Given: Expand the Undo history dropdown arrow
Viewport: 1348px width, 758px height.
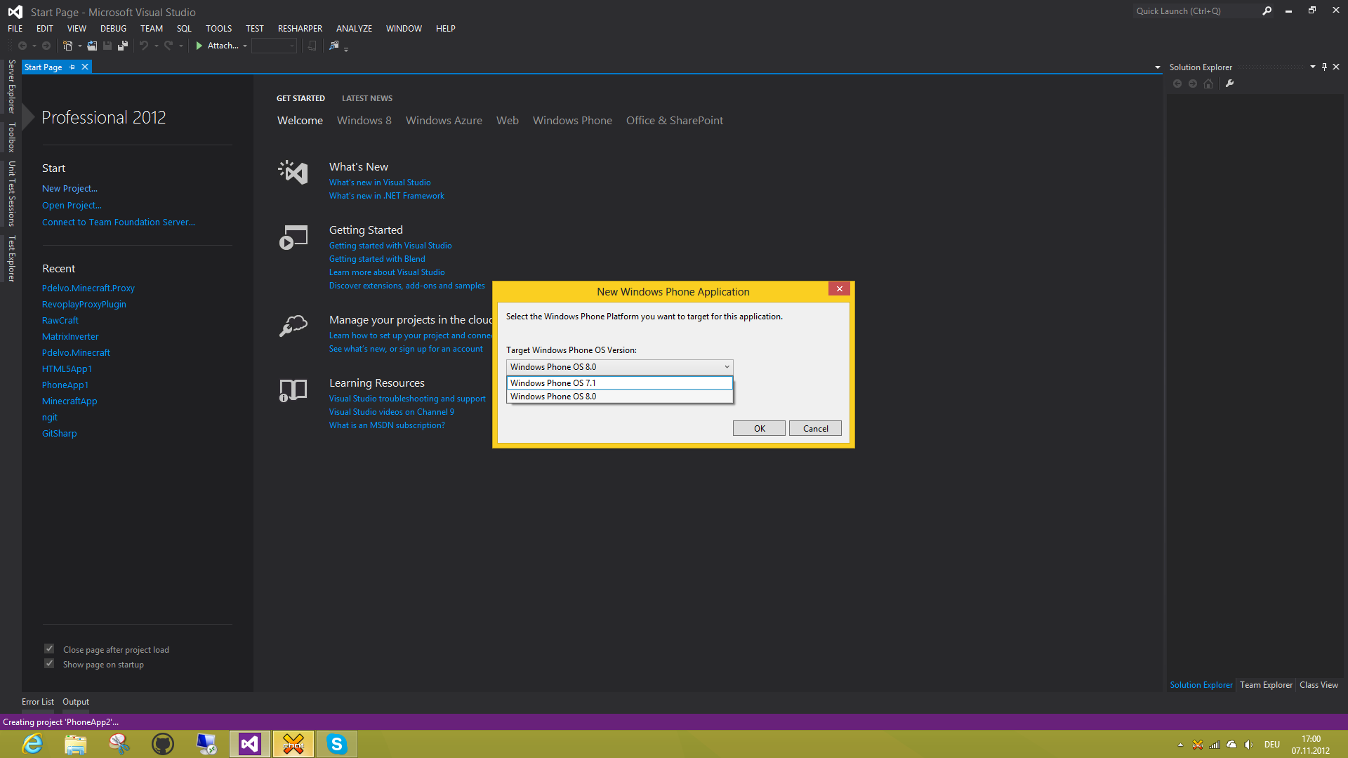Looking at the screenshot, I should click(156, 46).
